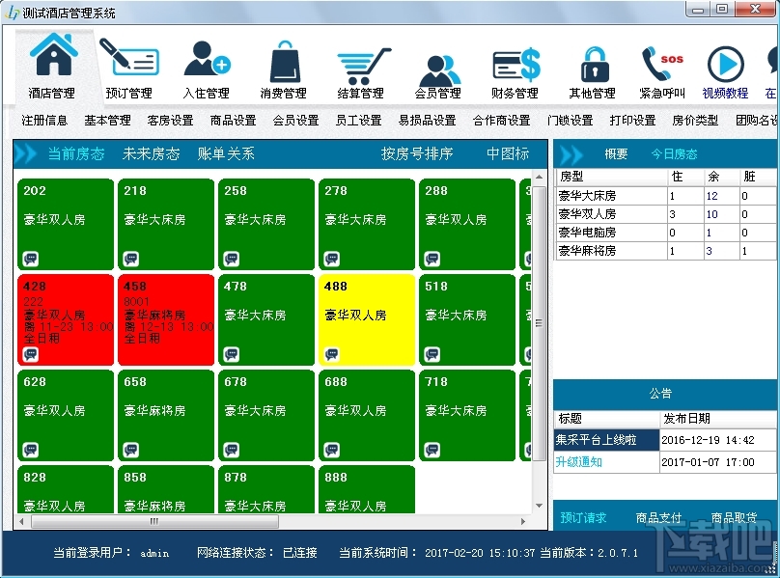
Task: Click the message icon on room 488
Action: 332,354
